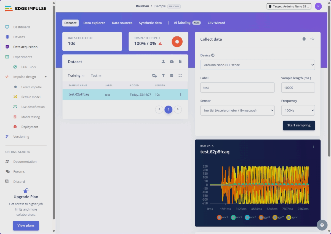Click the Device help question mark icon
Viewport: 331px width, 234px height.
(213, 55)
